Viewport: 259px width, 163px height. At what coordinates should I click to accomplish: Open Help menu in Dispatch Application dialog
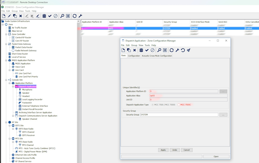click(154, 45)
